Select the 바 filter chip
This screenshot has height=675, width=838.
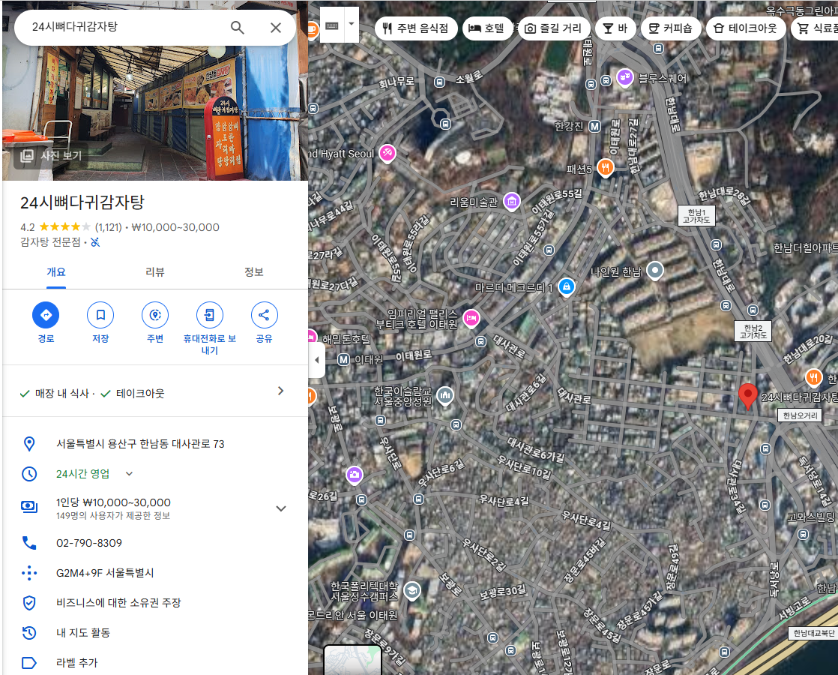click(615, 28)
